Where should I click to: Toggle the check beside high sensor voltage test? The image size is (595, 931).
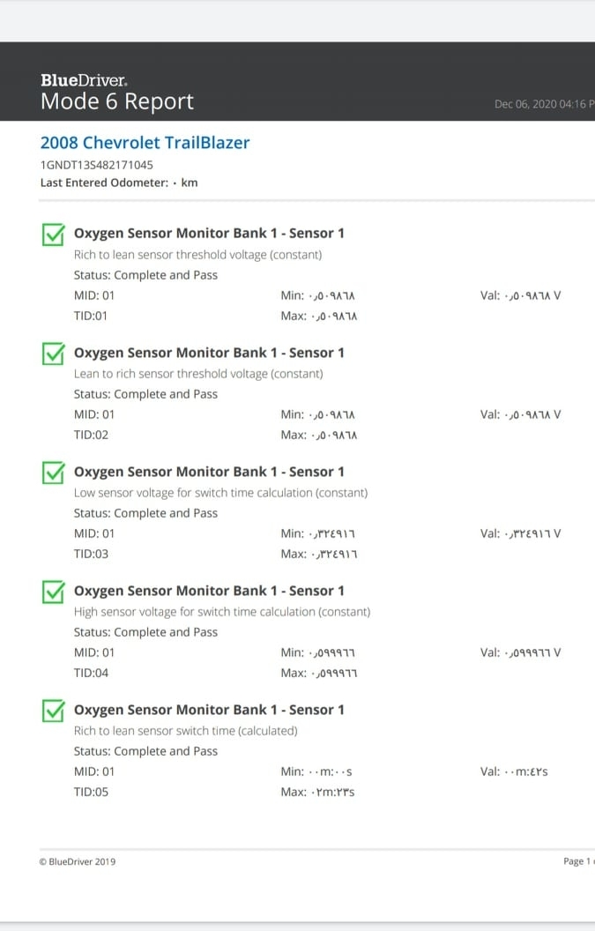point(54,592)
